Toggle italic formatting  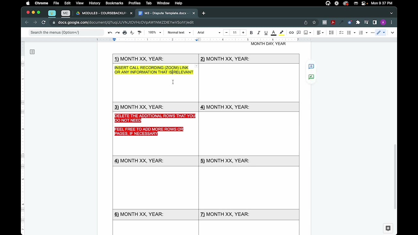tap(259, 32)
